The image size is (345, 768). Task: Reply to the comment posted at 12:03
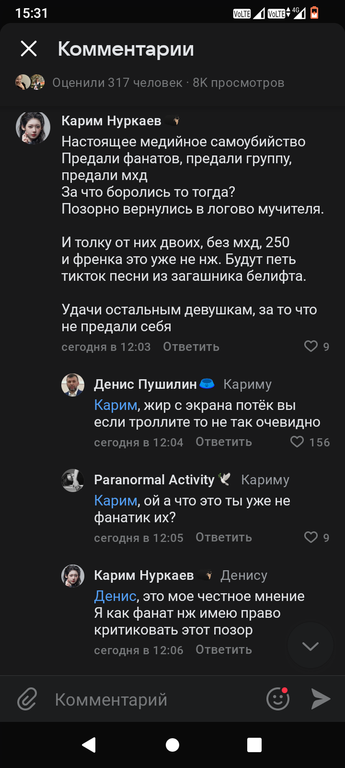tap(191, 347)
